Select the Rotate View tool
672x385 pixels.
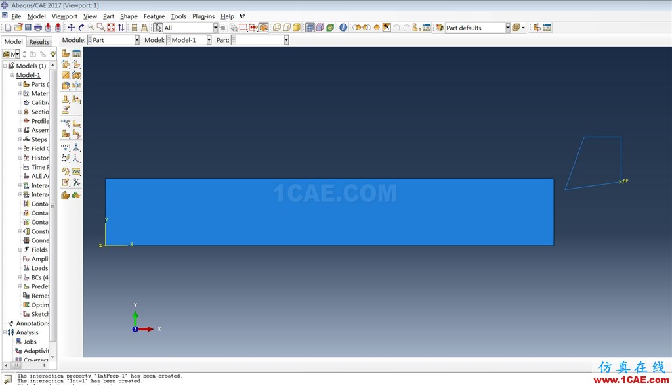[81, 28]
